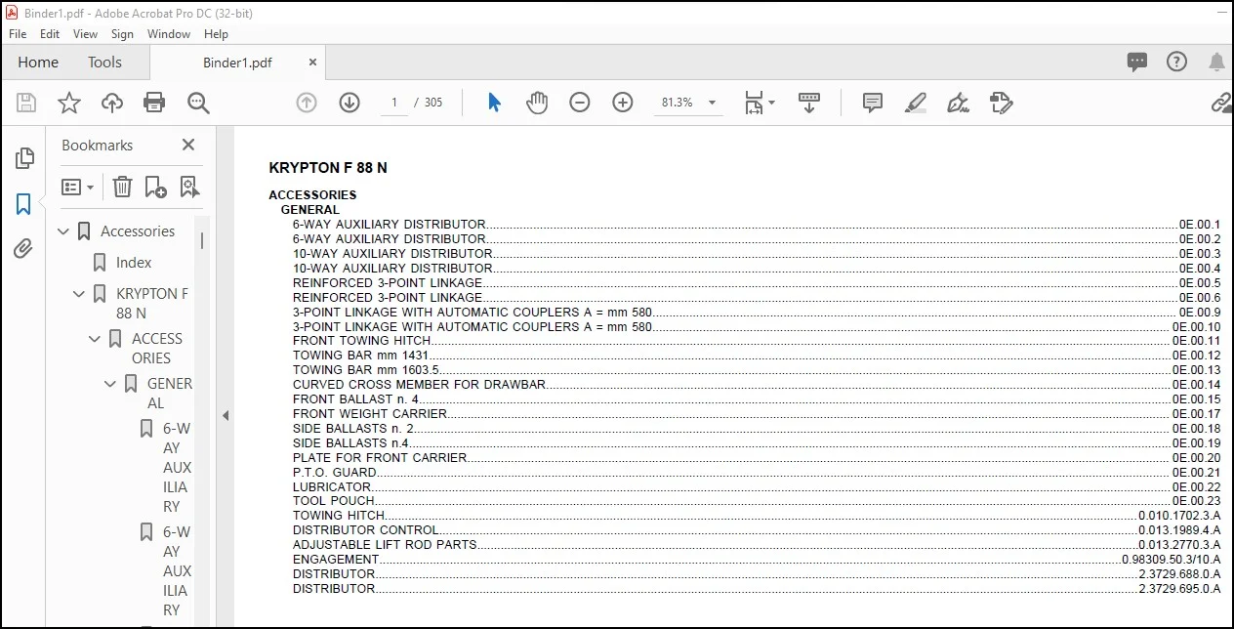Click the ADJUSTABLE LIFT ROD PARTS entry
This screenshot has width=1234, height=629.
[757, 545]
